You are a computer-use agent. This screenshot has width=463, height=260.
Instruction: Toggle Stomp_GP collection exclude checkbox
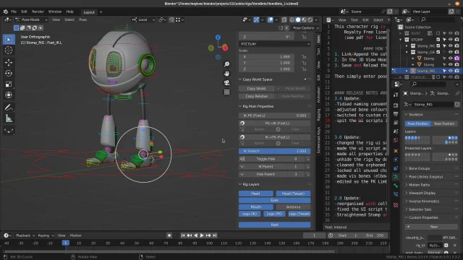438,52
